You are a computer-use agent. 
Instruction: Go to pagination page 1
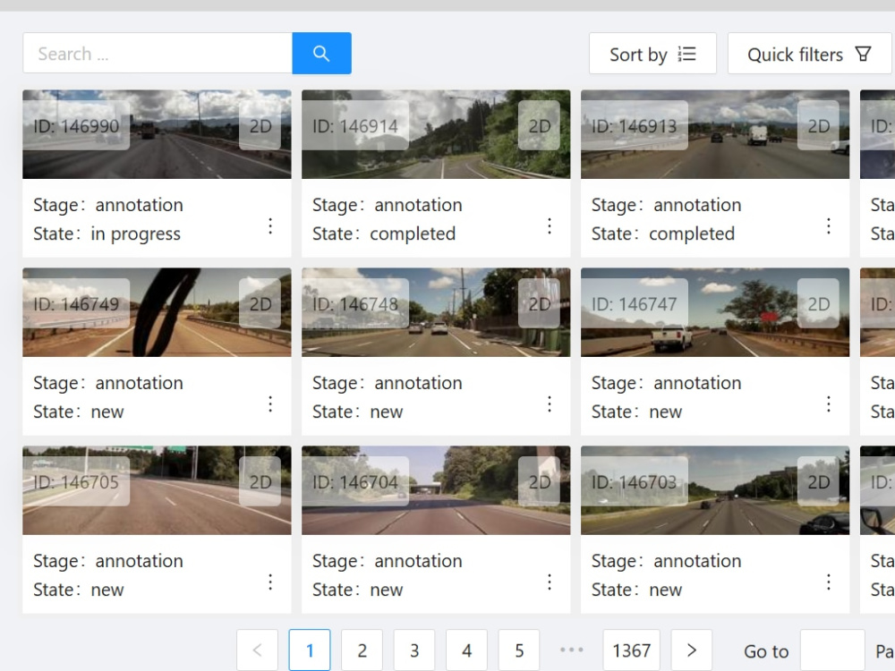click(x=310, y=650)
